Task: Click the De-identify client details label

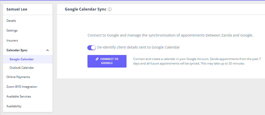Action: pos(138,47)
